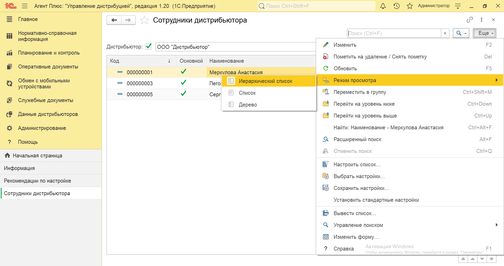Open Нормативно-справочная информация section
The height and width of the screenshot is (266, 504).
51,36
